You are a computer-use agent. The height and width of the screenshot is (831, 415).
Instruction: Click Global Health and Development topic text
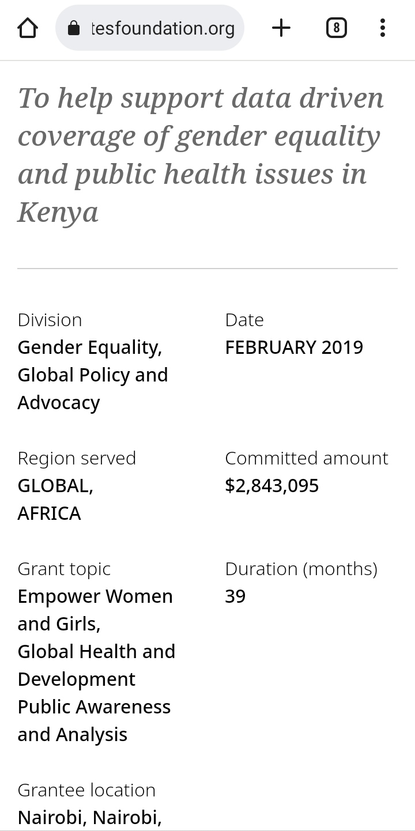[x=96, y=666]
